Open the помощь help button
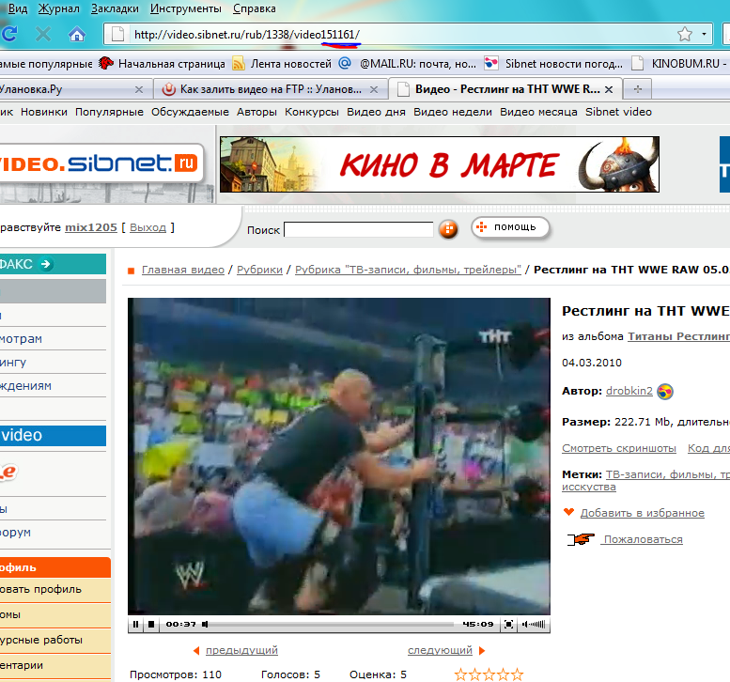 pyautogui.click(x=510, y=227)
